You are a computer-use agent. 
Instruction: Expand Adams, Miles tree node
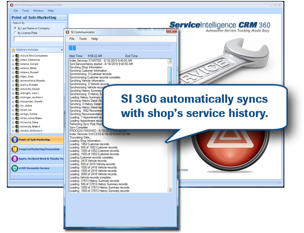[13, 68]
